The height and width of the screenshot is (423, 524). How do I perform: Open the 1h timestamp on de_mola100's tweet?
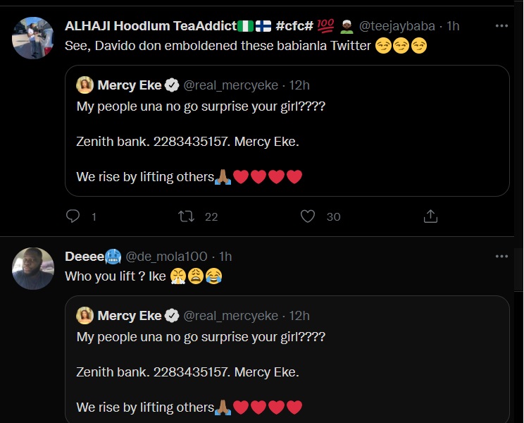[x=225, y=257]
